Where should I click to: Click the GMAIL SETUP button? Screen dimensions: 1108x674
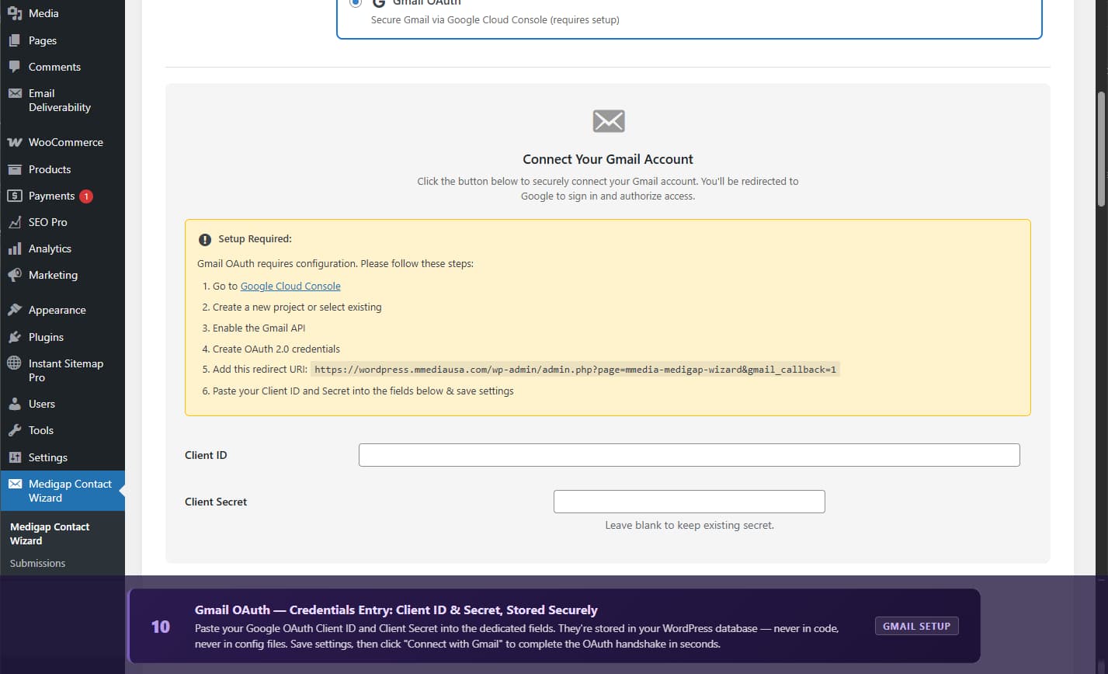click(x=916, y=625)
